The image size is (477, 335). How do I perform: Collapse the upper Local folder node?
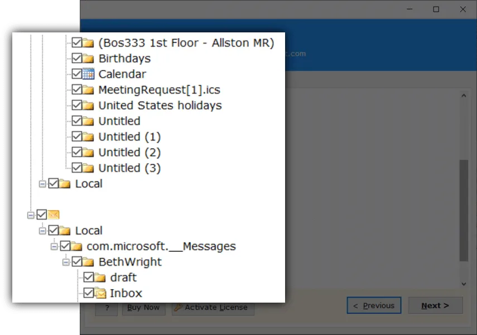42,183
